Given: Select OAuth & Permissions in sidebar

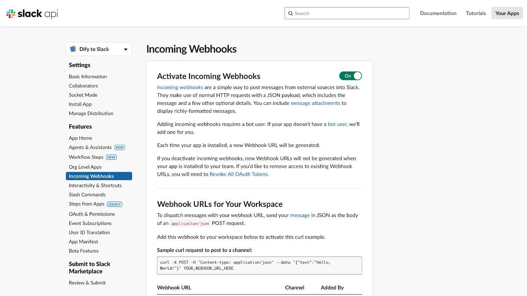Looking at the screenshot, I should pyautogui.click(x=92, y=214).
